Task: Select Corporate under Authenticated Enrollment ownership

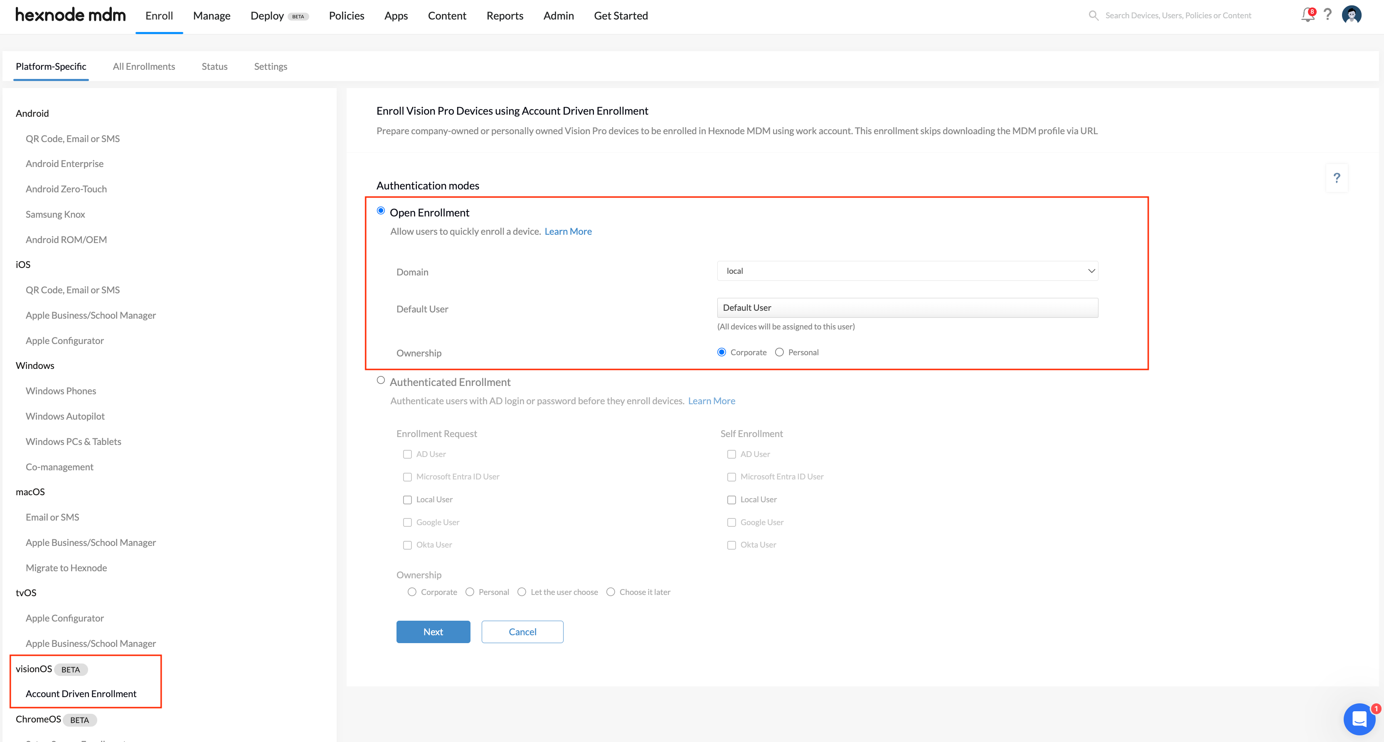Action: (x=412, y=592)
